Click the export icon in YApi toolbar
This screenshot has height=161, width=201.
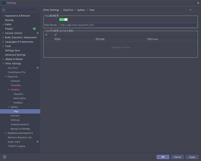55,35
